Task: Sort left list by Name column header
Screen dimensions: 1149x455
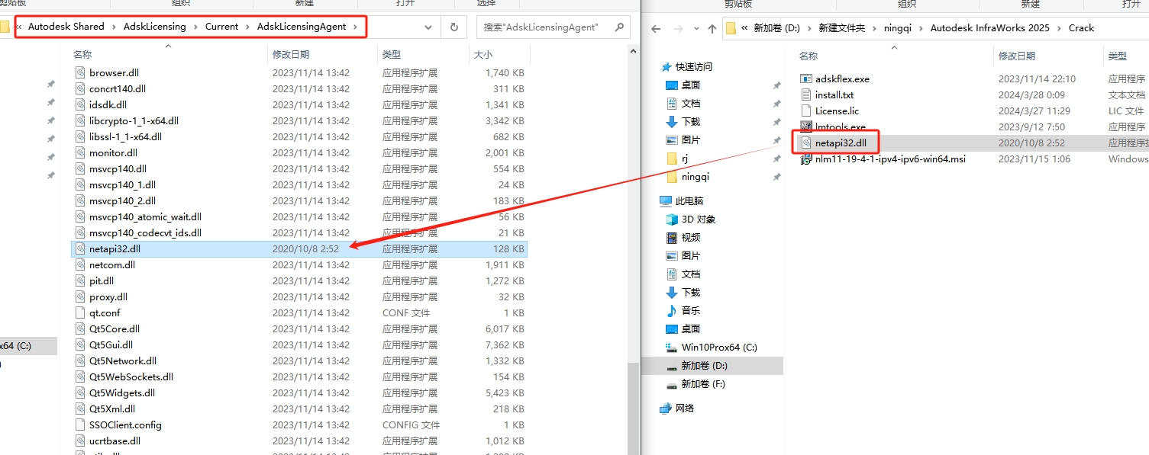Action: tap(82, 55)
